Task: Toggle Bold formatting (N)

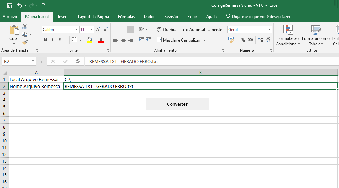Action: pos(45,40)
